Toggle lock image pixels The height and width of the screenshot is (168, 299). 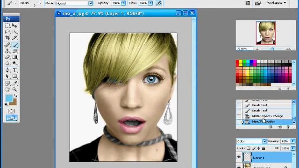coord(254,148)
